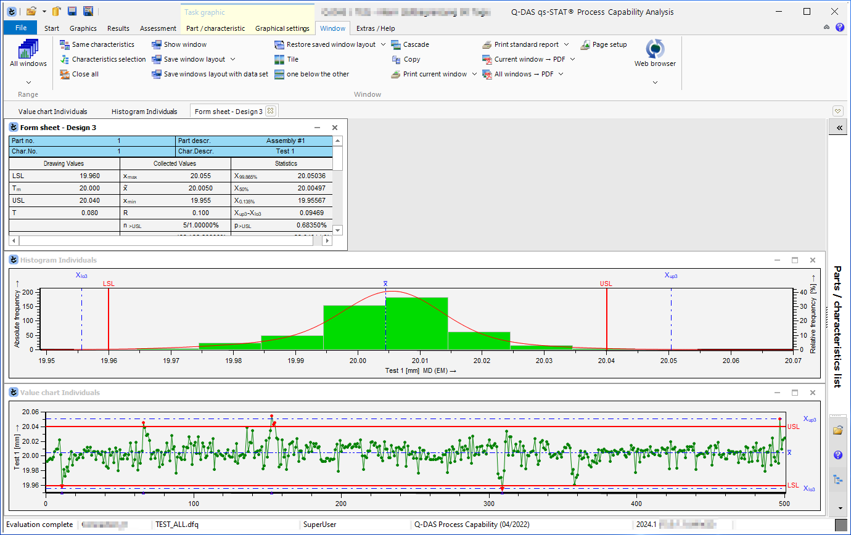
Task: Switch to the Results ribbon tab
Action: (x=118, y=28)
